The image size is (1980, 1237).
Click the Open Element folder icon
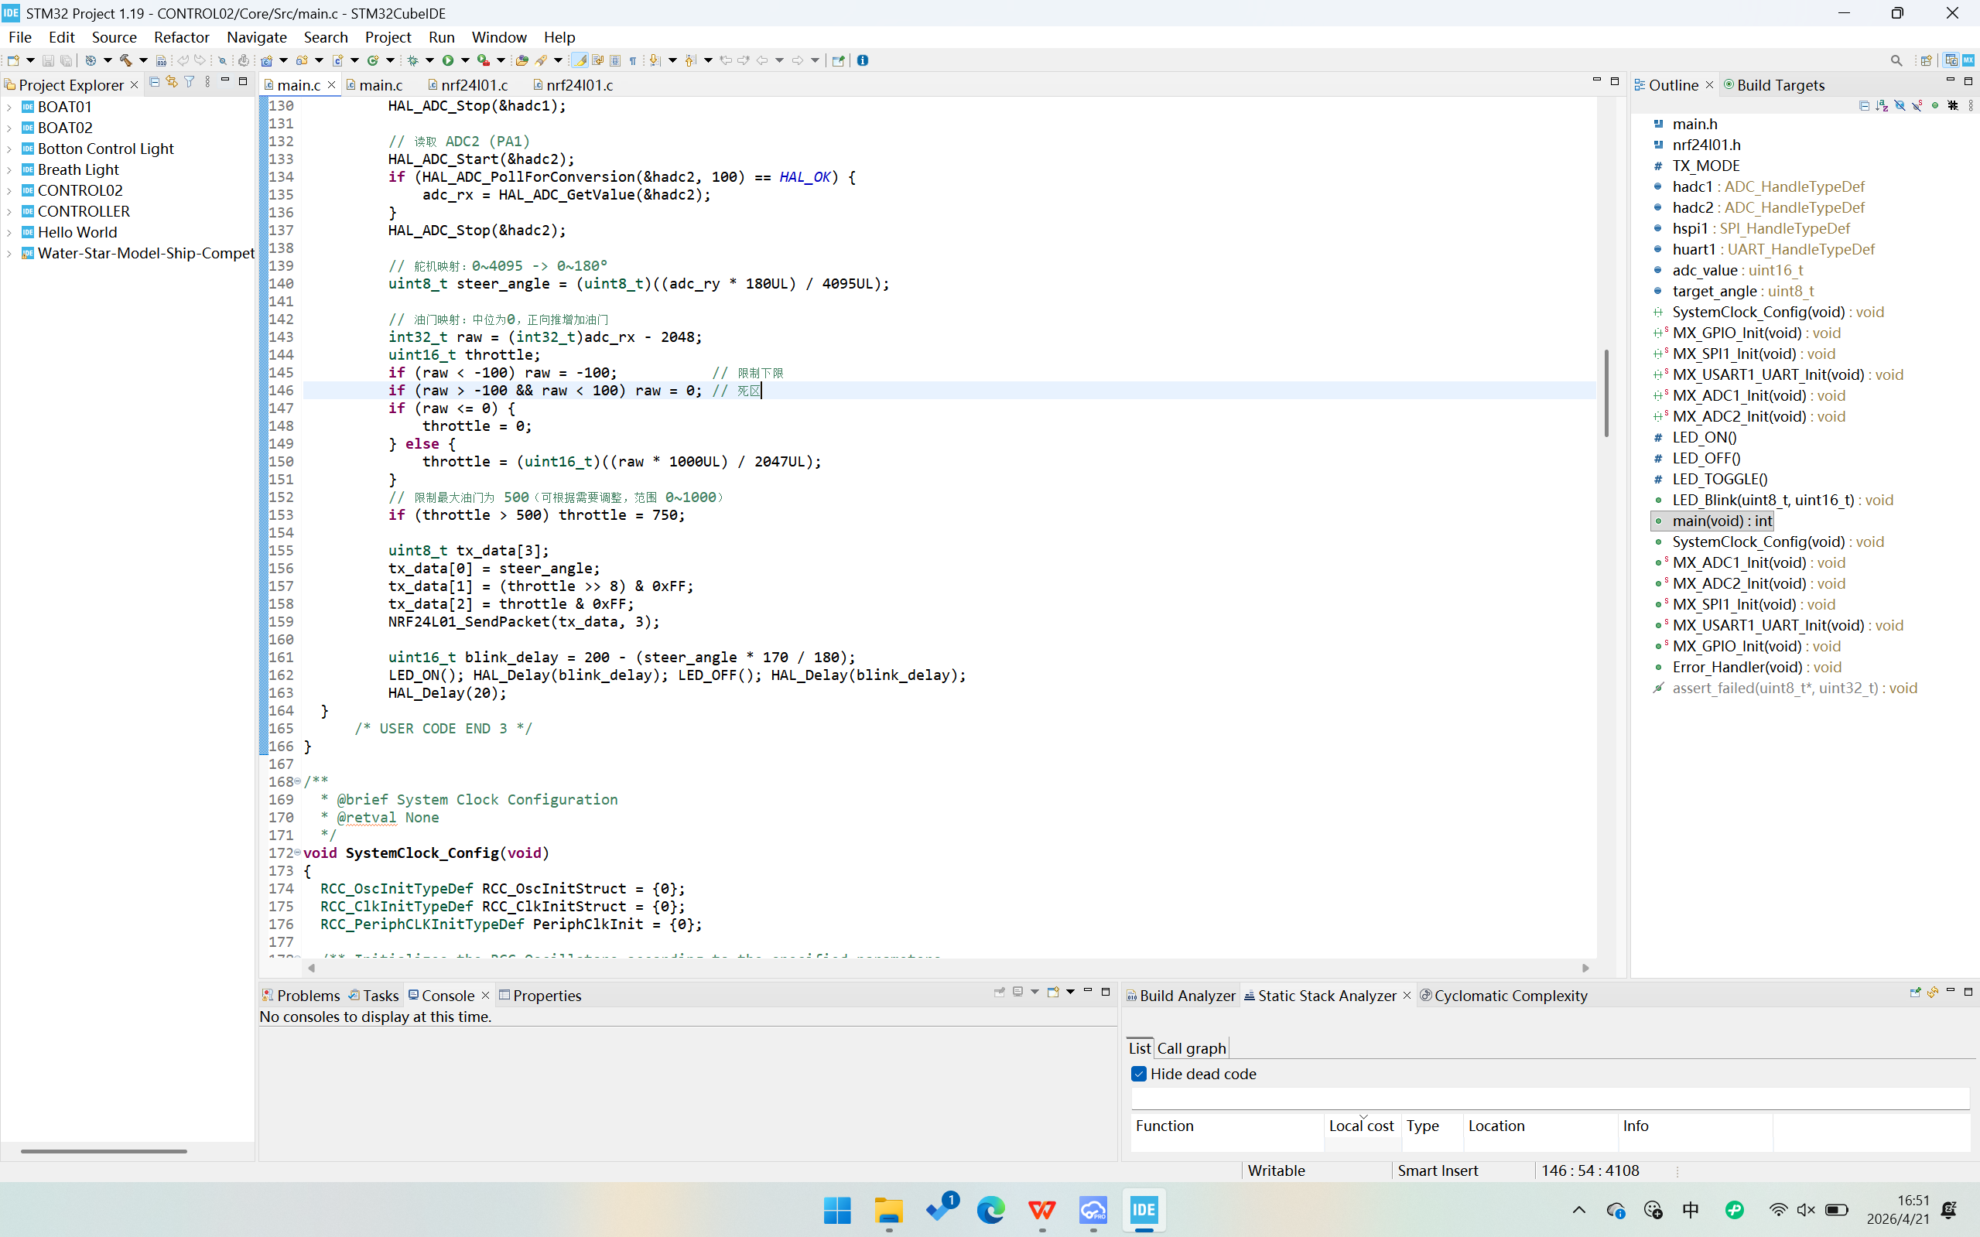[522, 60]
